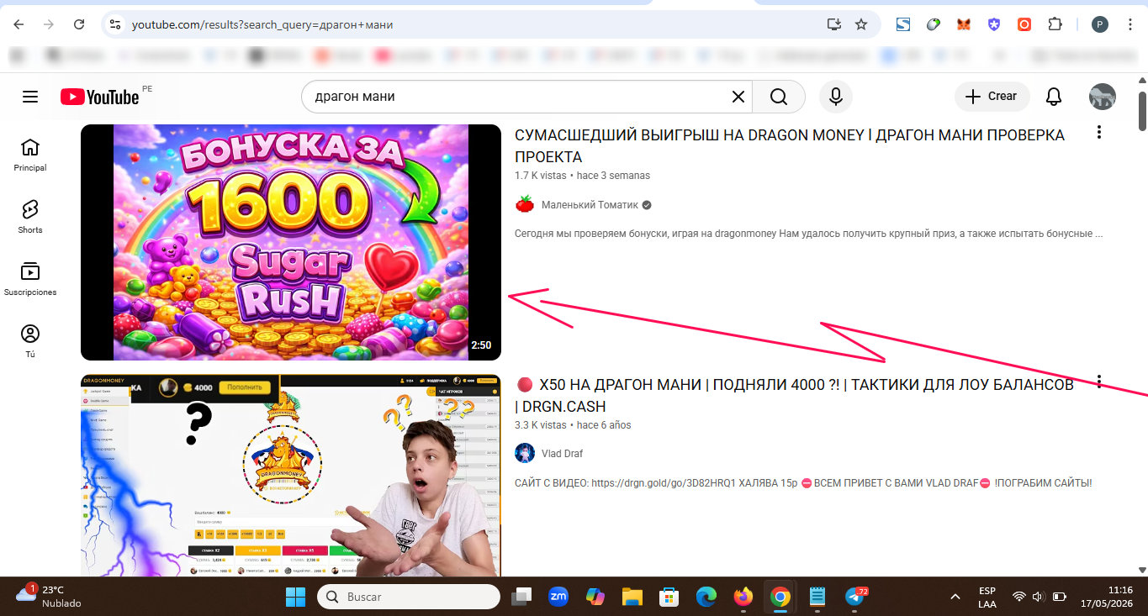Clear the search query with the X
Screen dimensions: 1148x616
738,97
